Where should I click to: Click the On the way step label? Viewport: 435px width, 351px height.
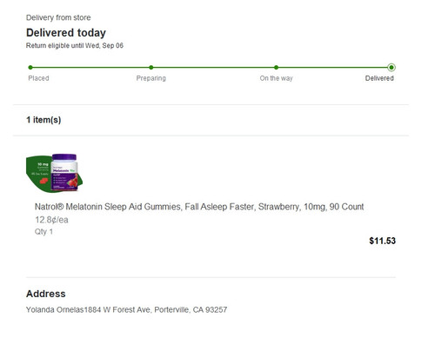[277, 78]
